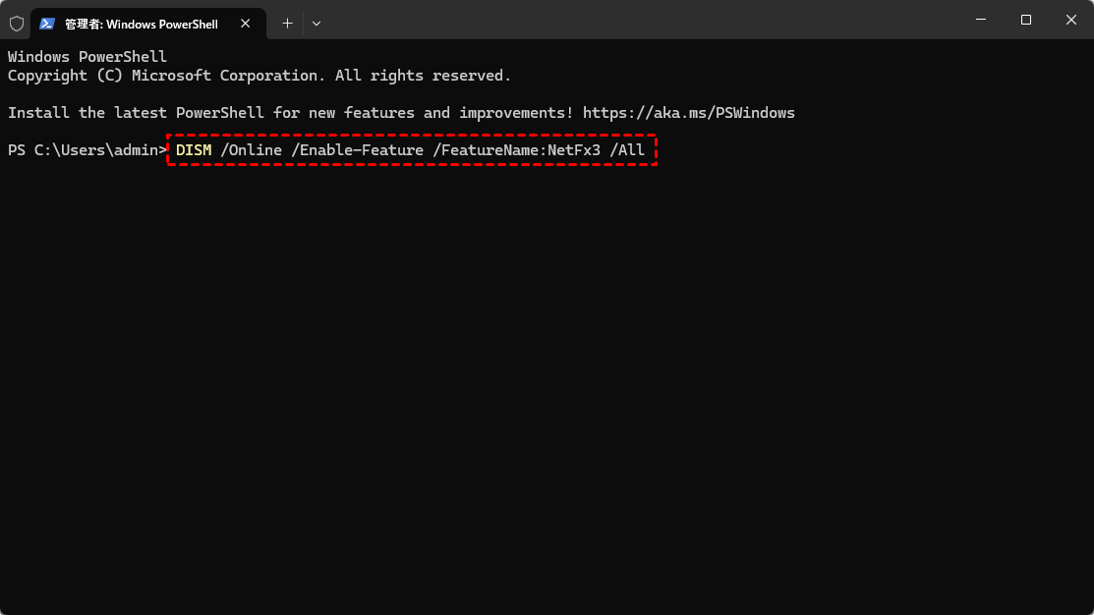Place the cursor after the /All parameter
Viewport: 1094px width, 615px height.
tap(647, 150)
